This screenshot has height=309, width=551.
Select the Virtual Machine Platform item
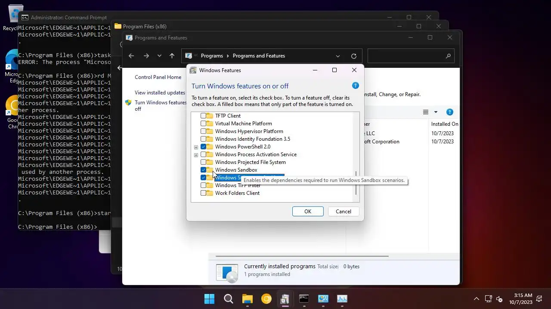coord(243,124)
